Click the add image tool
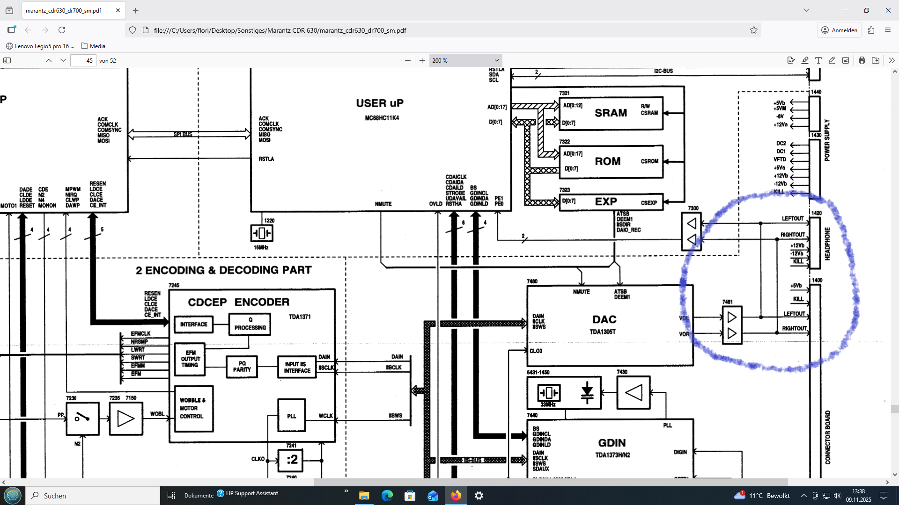899x505 pixels. [x=846, y=60]
